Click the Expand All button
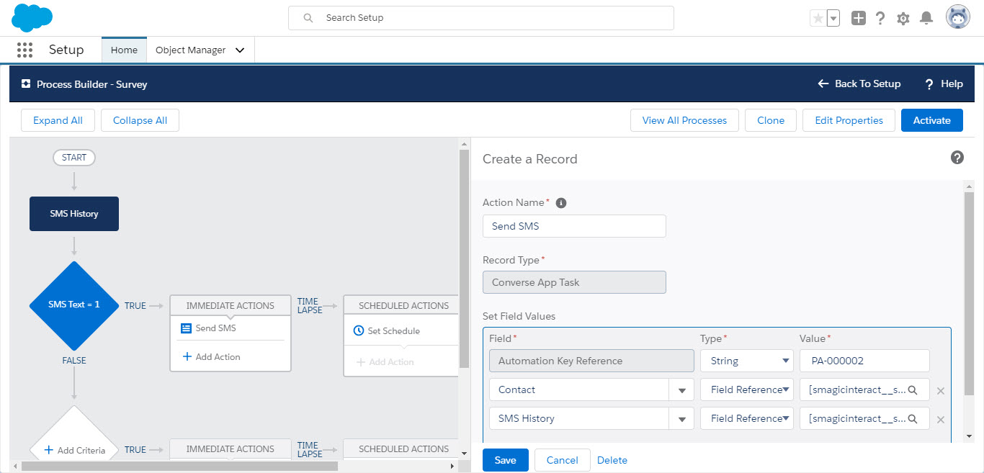The image size is (984, 473). (58, 120)
